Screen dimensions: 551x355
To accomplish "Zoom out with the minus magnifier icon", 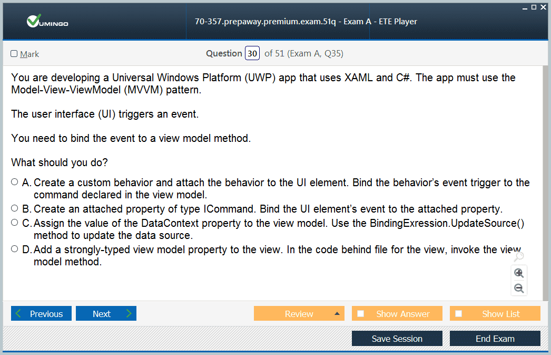I will pos(519,289).
